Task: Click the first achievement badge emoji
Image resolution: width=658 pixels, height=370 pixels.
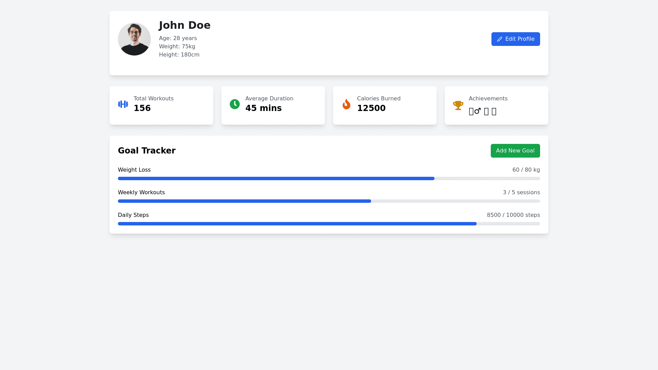Action: pyautogui.click(x=475, y=111)
